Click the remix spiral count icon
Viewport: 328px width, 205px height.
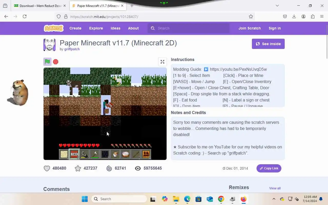pos(109,168)
